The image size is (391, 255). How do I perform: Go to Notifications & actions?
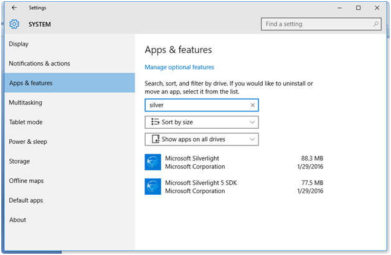pyautogui.click(x=39, y=63)
